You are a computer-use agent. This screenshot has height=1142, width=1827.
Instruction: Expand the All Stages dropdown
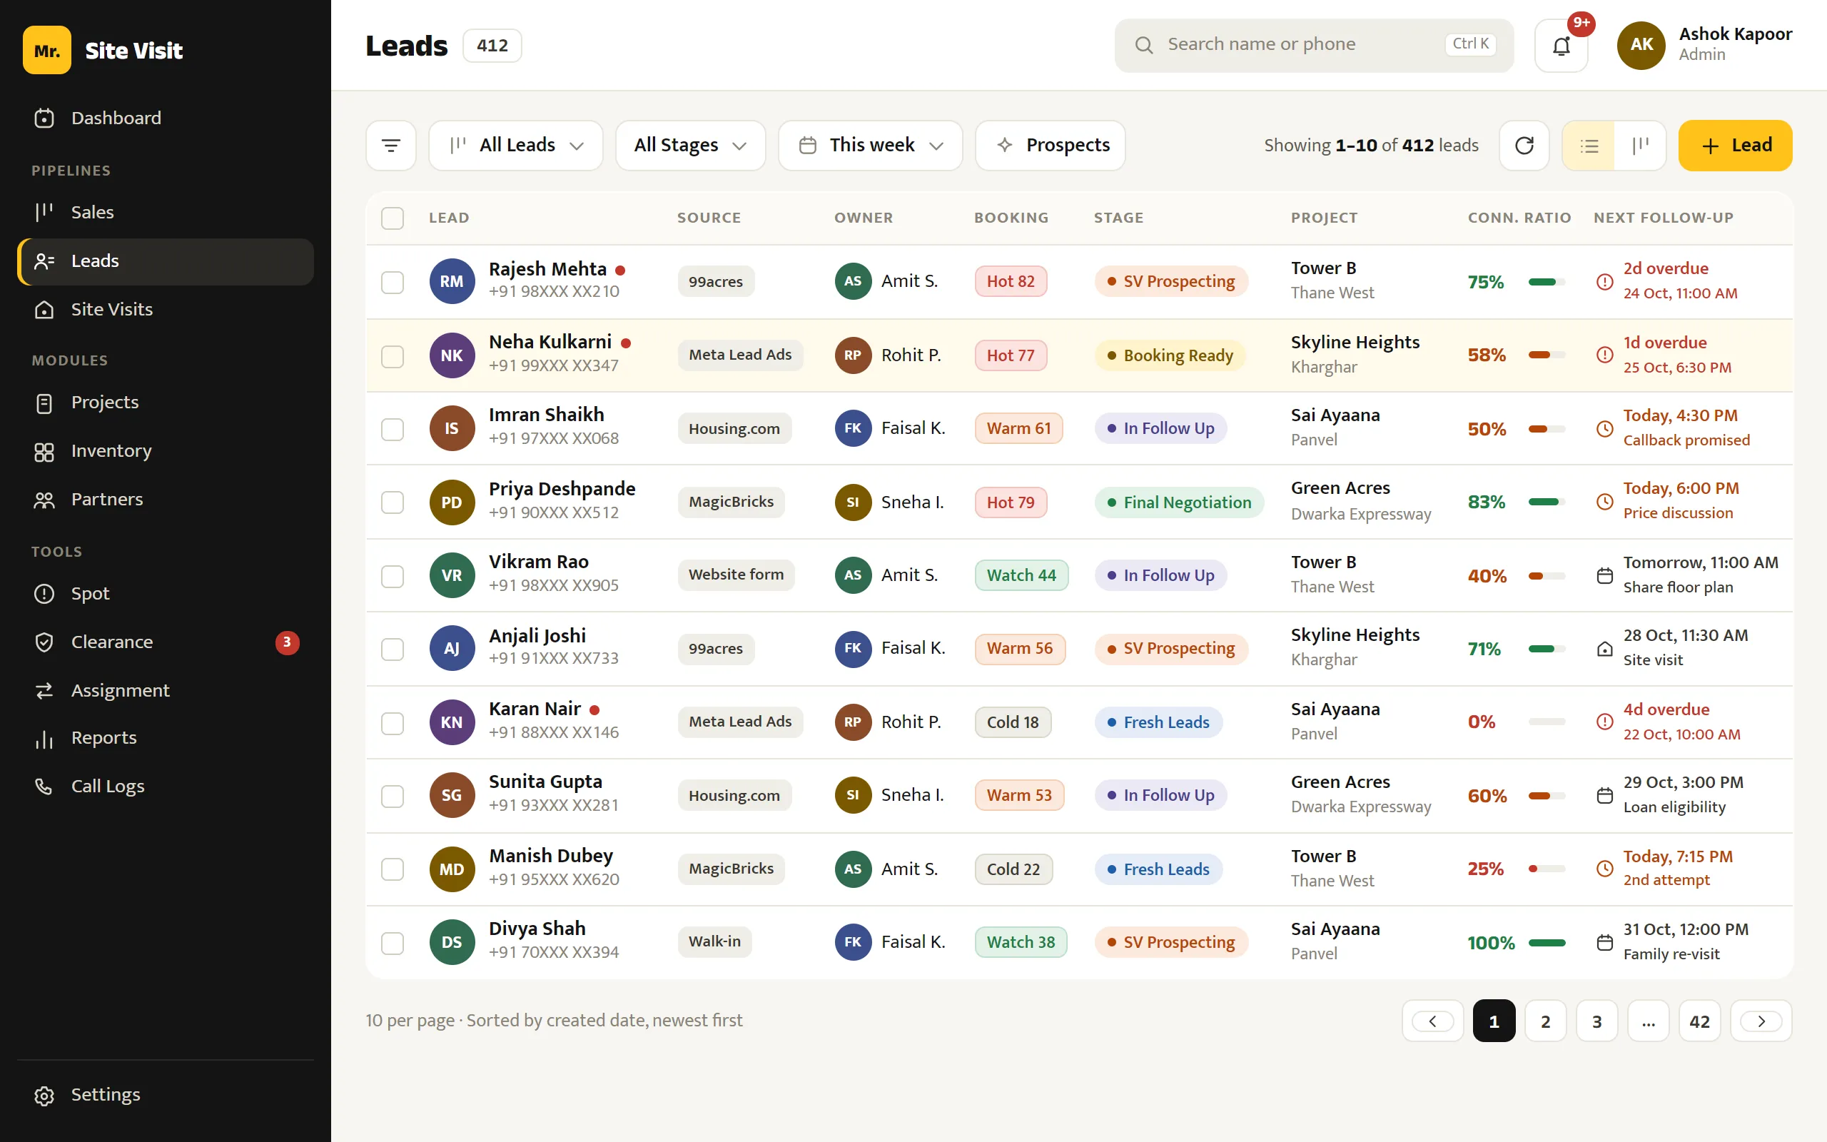pos(690,145)
